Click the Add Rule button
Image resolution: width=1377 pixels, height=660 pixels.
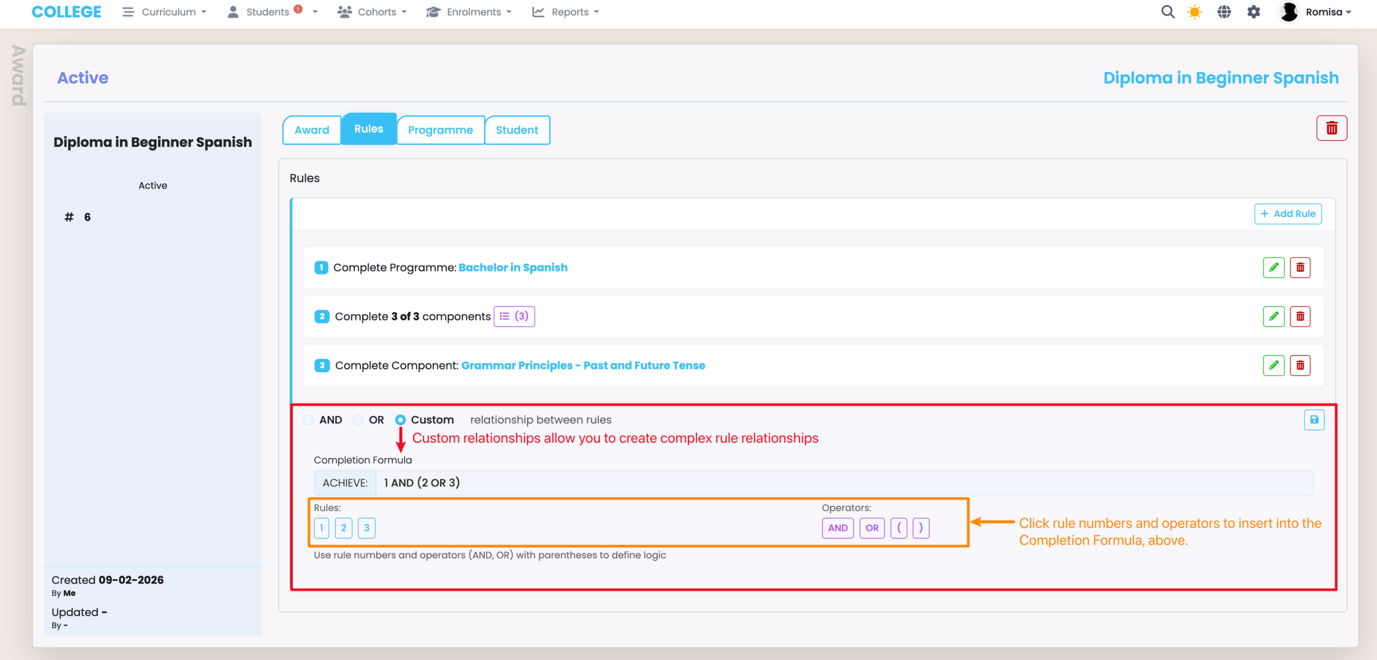[x=1288, y=214]
